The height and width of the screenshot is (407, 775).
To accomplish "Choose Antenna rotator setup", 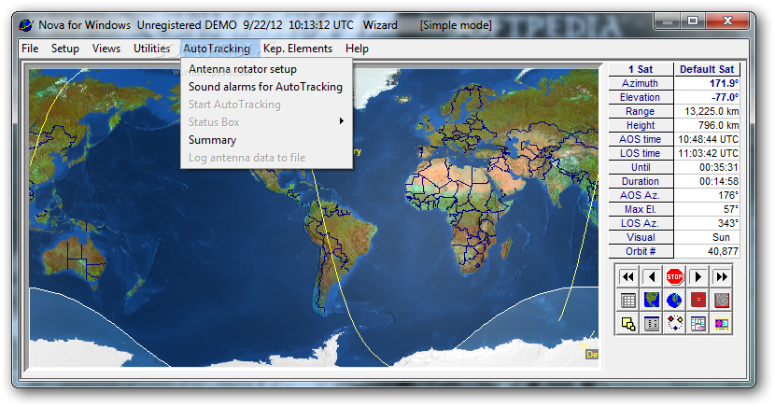I will point(266,69).
